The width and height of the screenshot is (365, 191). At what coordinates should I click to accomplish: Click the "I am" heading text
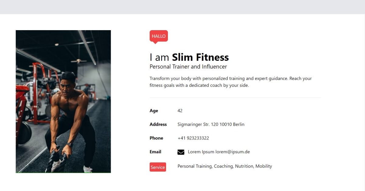(x=160, y=57)
